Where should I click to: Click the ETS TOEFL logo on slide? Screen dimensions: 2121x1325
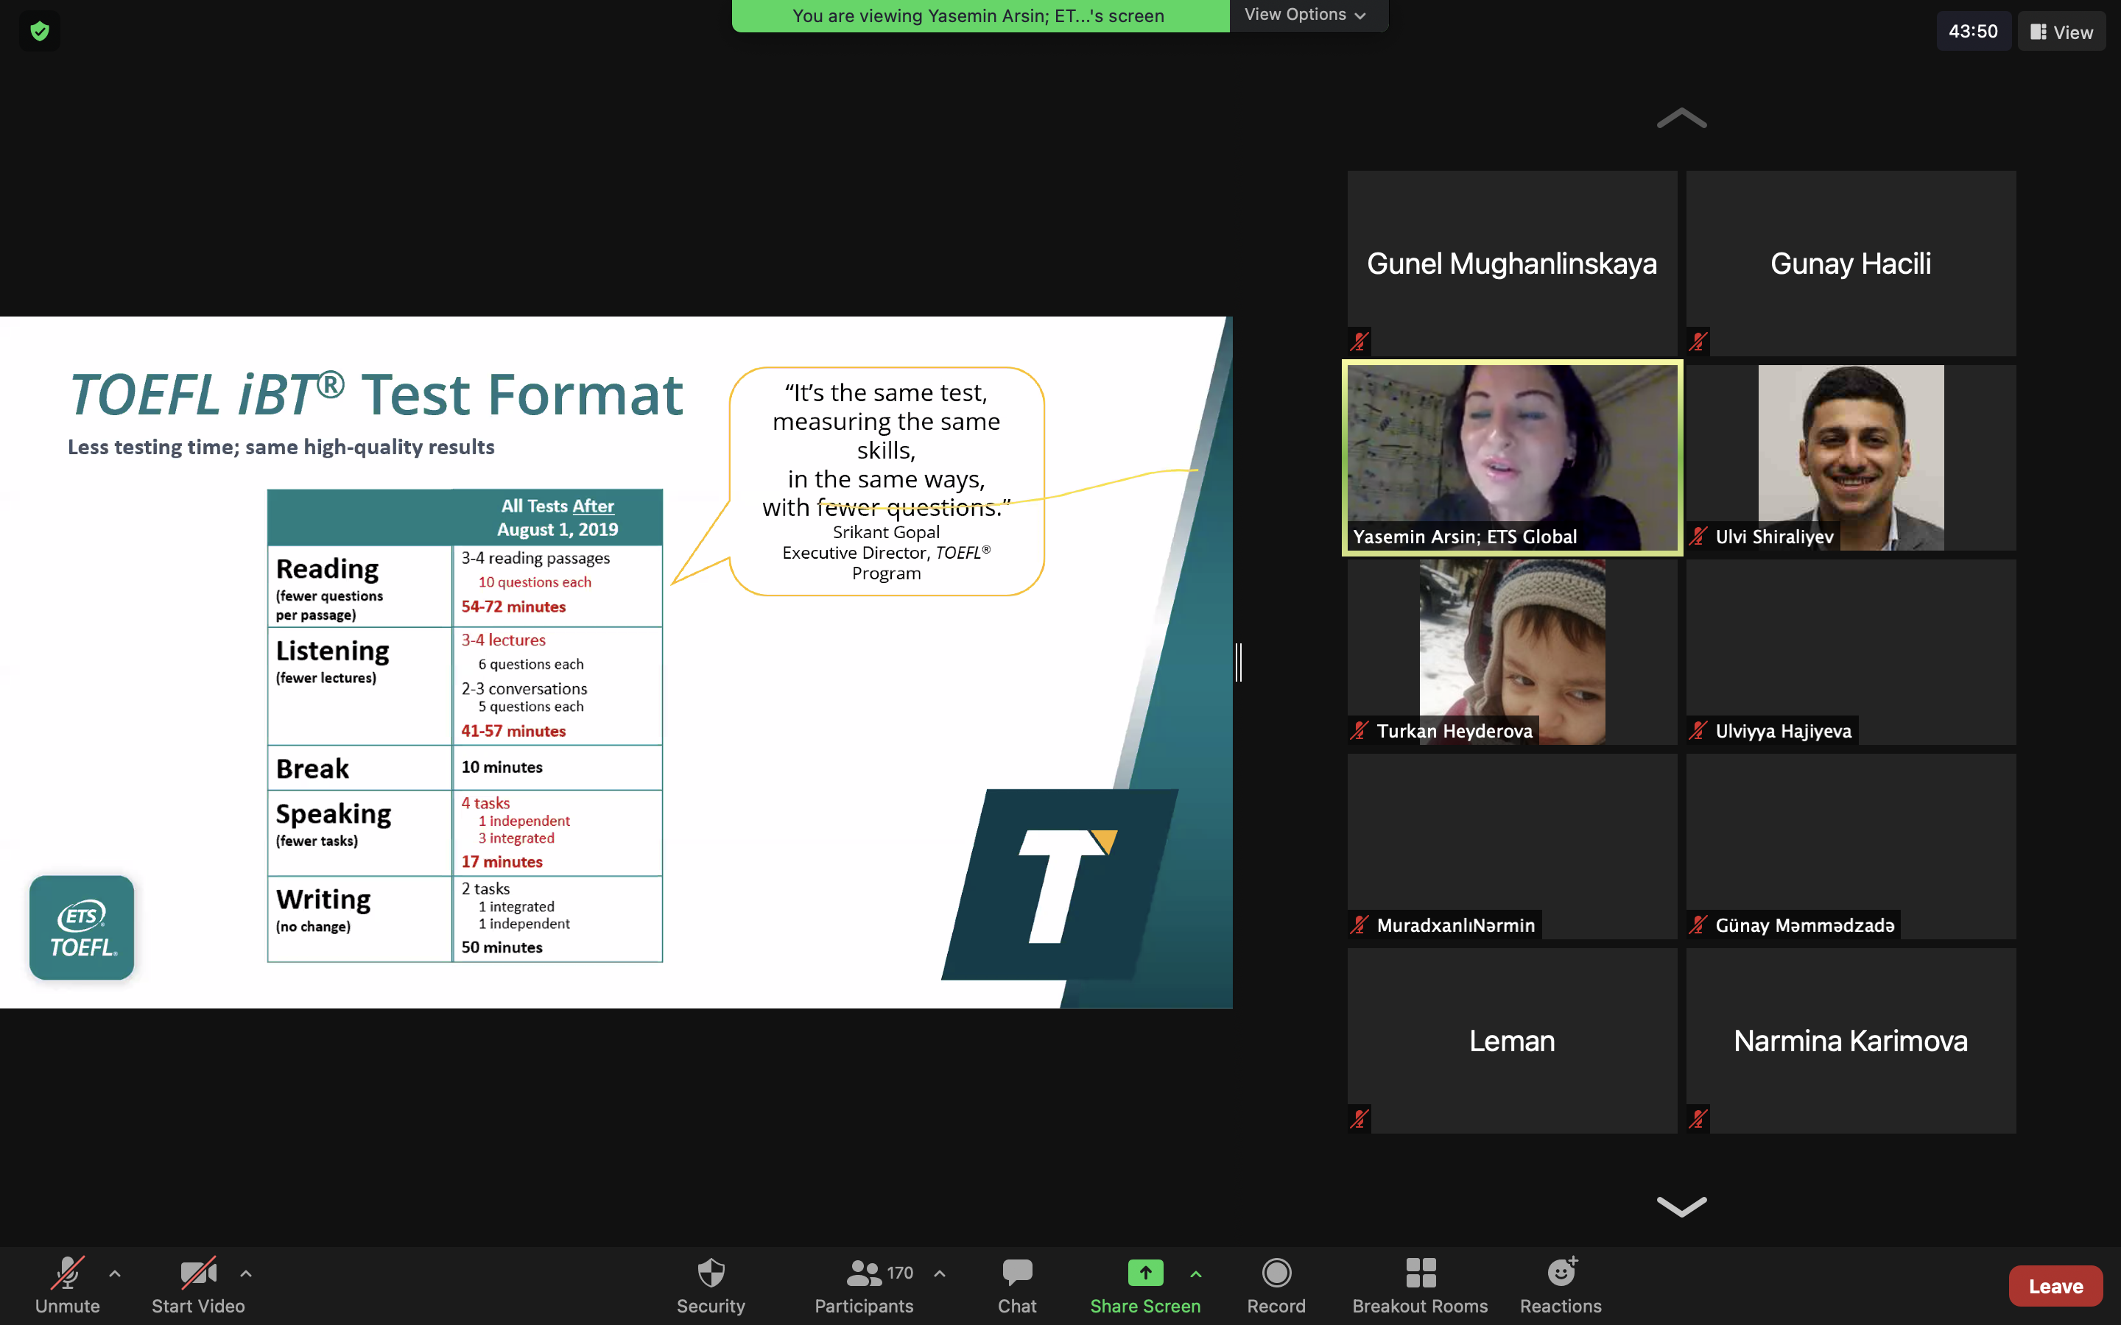pyautogui.click(x=82, y=928)
